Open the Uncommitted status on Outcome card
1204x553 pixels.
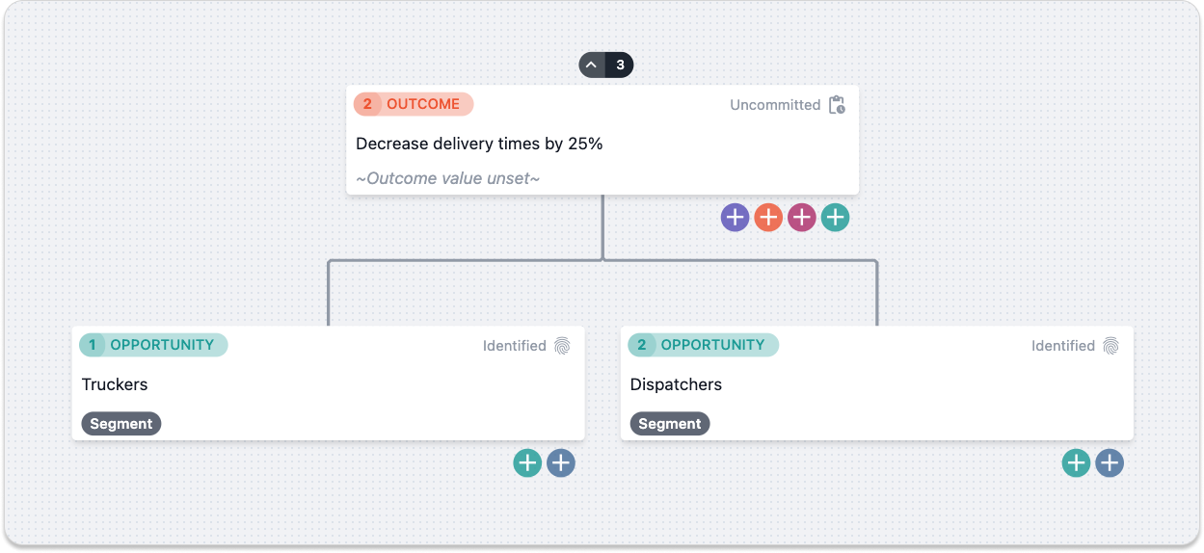point(775,105)
